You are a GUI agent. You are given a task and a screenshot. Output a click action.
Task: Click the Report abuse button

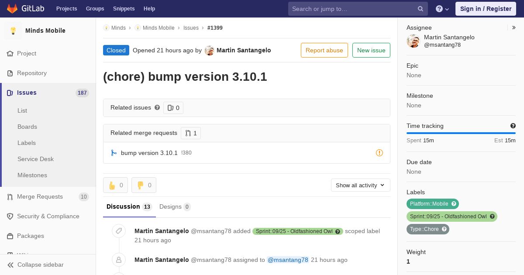(324, 50)
